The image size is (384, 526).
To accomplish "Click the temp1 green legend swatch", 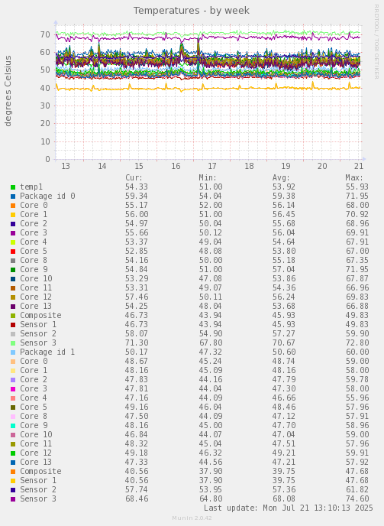I will coord(13,187).
